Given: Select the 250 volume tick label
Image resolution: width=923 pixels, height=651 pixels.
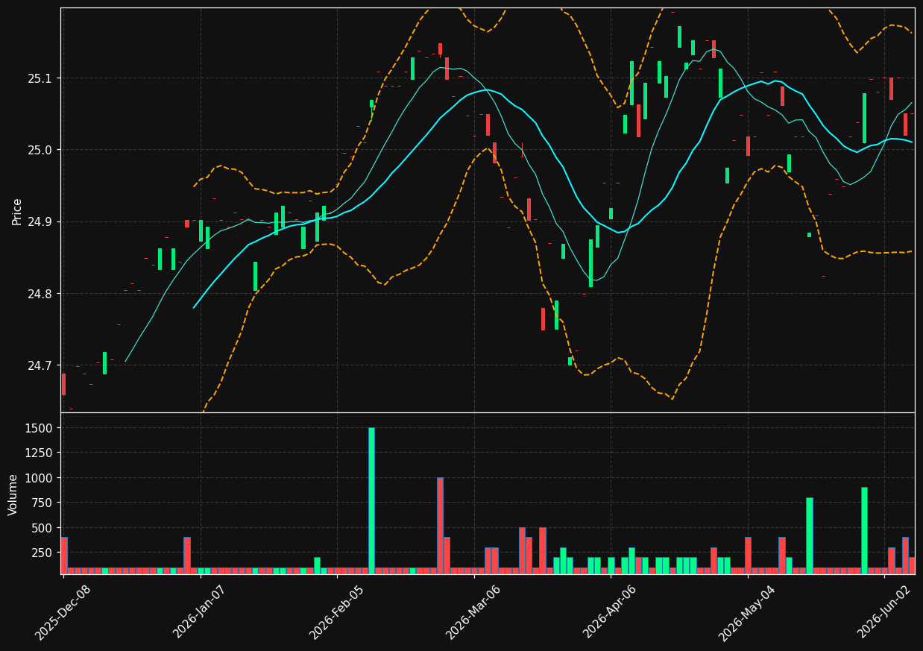Looking at the screenshot, I should coord(43,553).
